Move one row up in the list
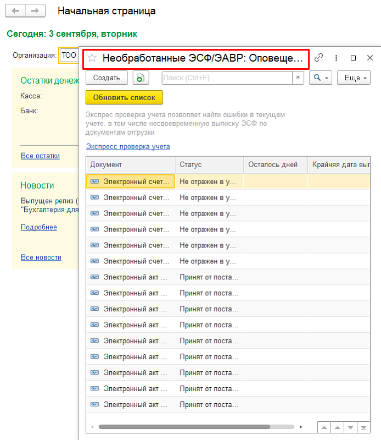This screenshot has height=440, width=381. (x=337, y=427)
